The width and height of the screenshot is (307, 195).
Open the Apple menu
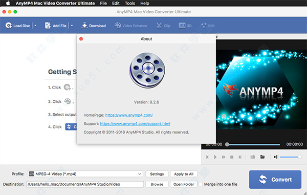(8, 3)
